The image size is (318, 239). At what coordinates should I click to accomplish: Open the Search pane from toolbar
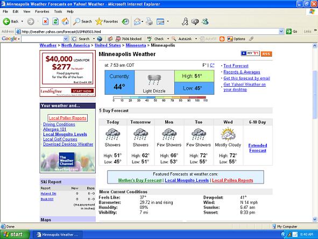coord(82,22)
